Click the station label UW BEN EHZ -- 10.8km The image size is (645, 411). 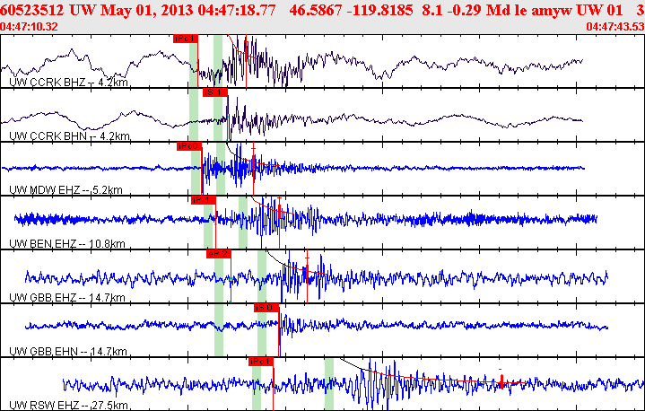[67, 244]
